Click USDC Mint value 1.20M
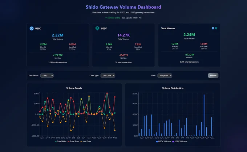 coord(43,45)
